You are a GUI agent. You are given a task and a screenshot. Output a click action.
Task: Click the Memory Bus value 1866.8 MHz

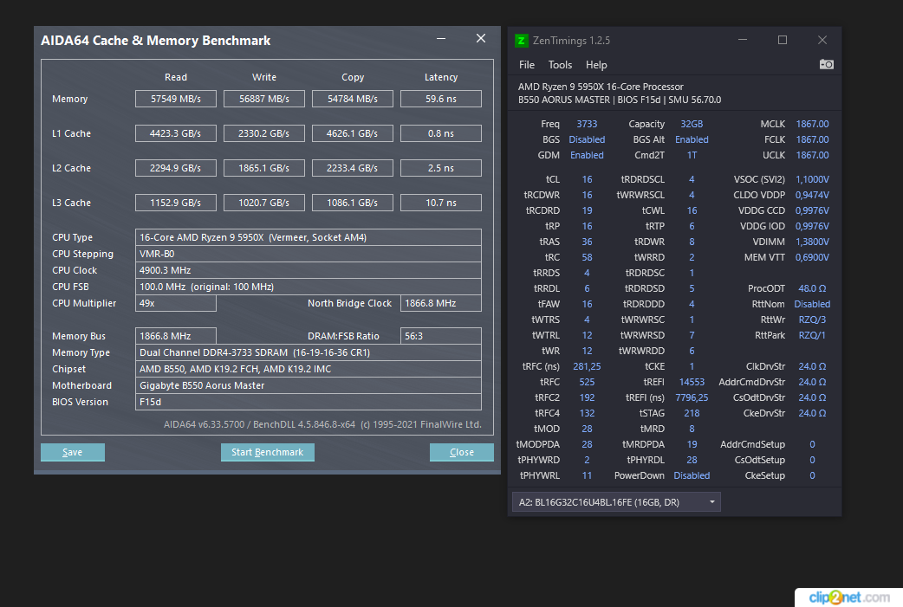[176, 336]
